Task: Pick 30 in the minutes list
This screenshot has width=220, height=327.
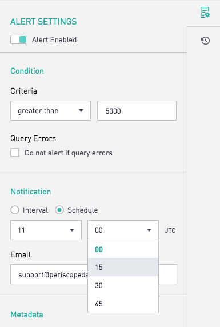Action: [123, 285]
